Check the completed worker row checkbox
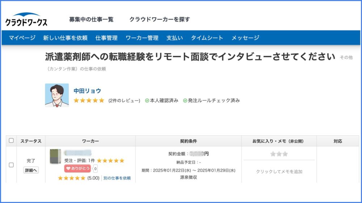 click(x=11, y=165)
